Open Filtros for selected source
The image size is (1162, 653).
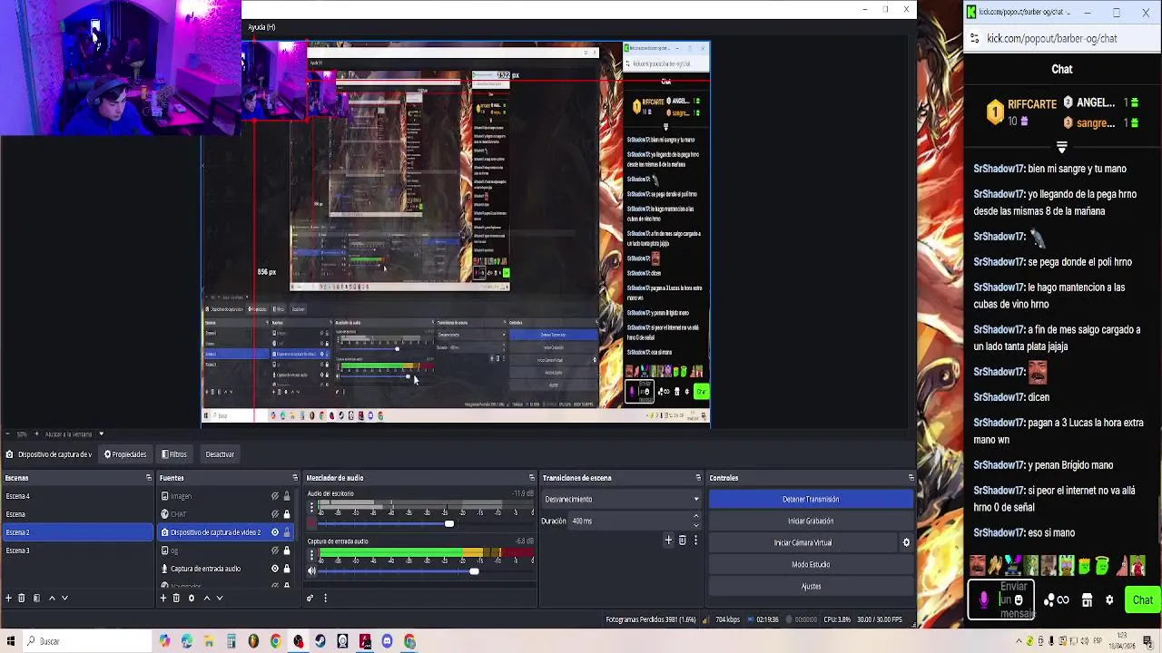pyautogui.click(x=174, y=454)
